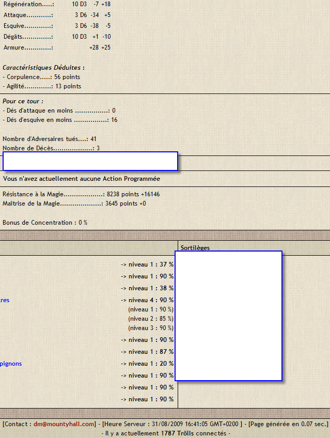Open the blue link ending in "pignons"
Screen dimensions: 330x438
(11, 364)
